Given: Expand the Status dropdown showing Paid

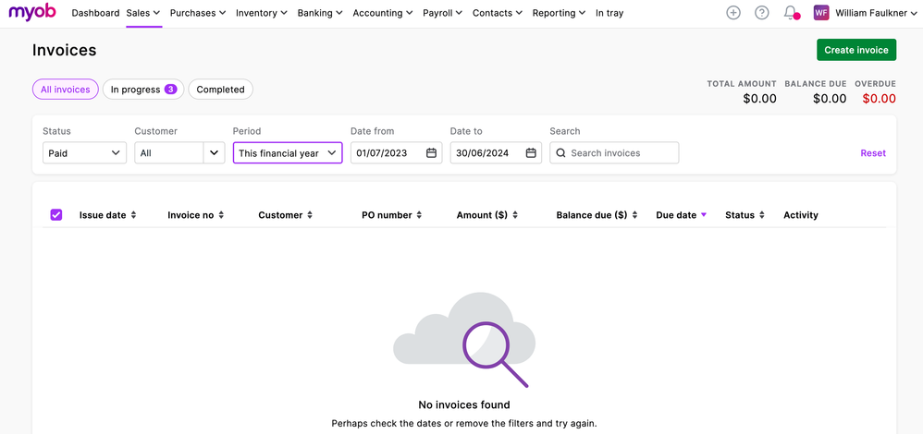Looking at the screenshot, I should click(84, 153).
